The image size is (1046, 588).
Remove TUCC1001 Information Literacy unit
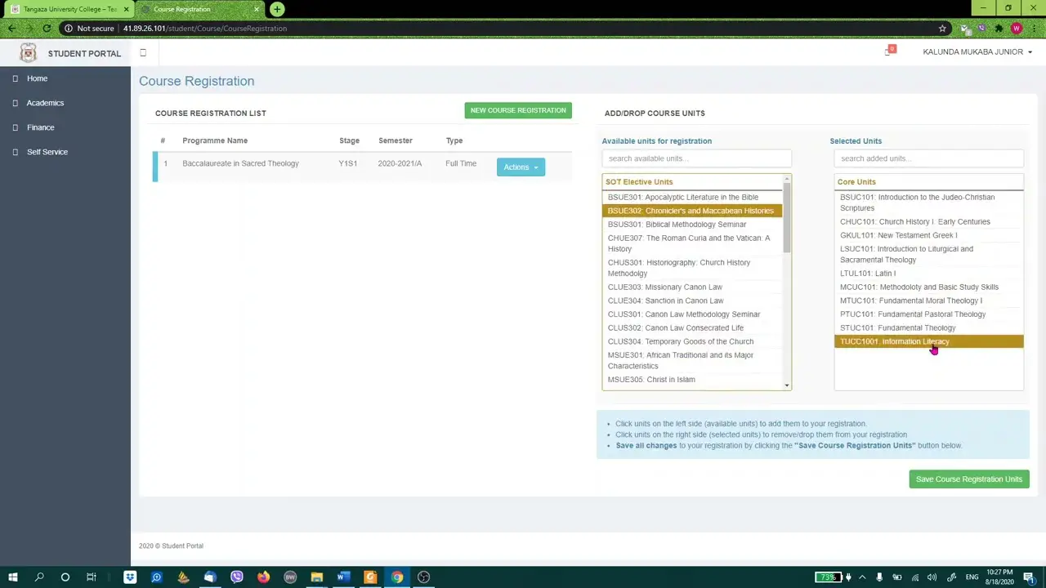pos(929,341)
